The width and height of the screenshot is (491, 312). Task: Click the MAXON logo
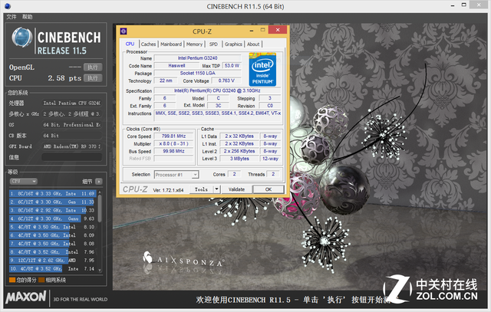click(x=25, y=297)
